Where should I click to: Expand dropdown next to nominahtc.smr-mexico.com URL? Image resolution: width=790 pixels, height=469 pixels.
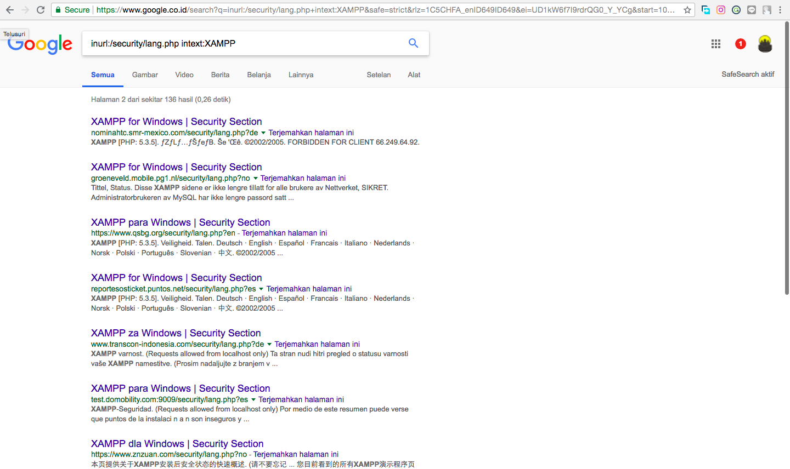(263, 133)
